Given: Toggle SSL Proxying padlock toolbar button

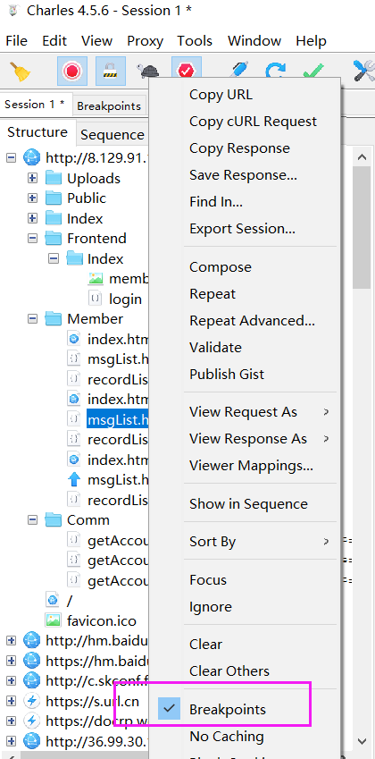Looking at the screenshot, I should click(x=111, y=72).
